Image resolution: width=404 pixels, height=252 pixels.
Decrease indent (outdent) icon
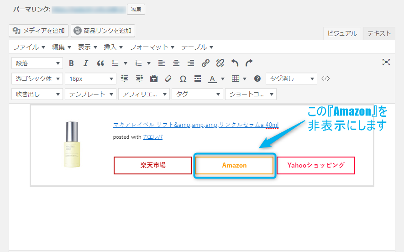(x=125, y=79)
